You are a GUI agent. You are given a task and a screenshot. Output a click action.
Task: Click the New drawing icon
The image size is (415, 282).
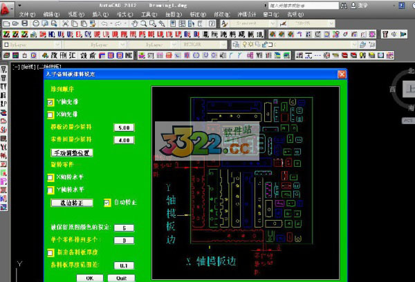(6, 23)
